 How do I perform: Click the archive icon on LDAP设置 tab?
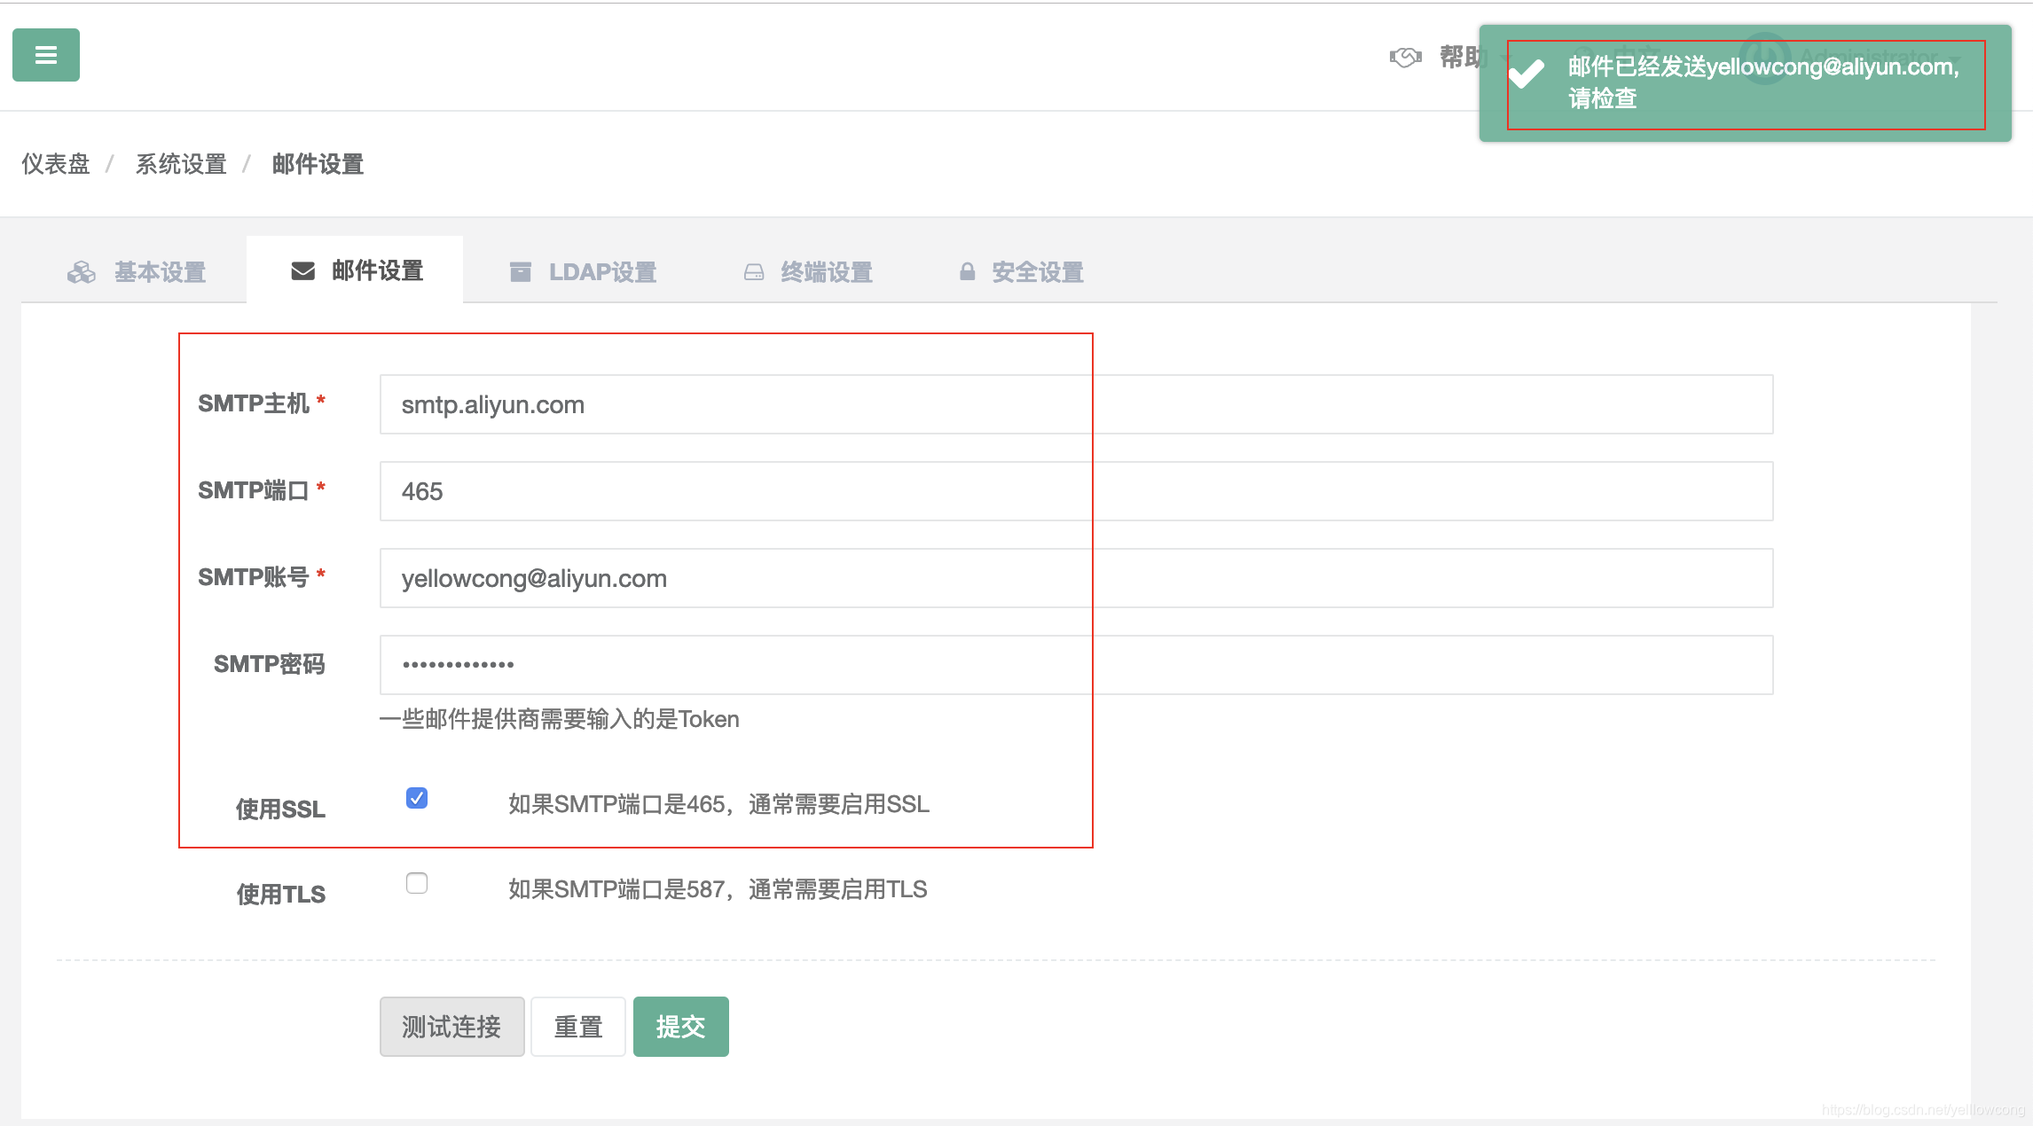pos(521,272)
